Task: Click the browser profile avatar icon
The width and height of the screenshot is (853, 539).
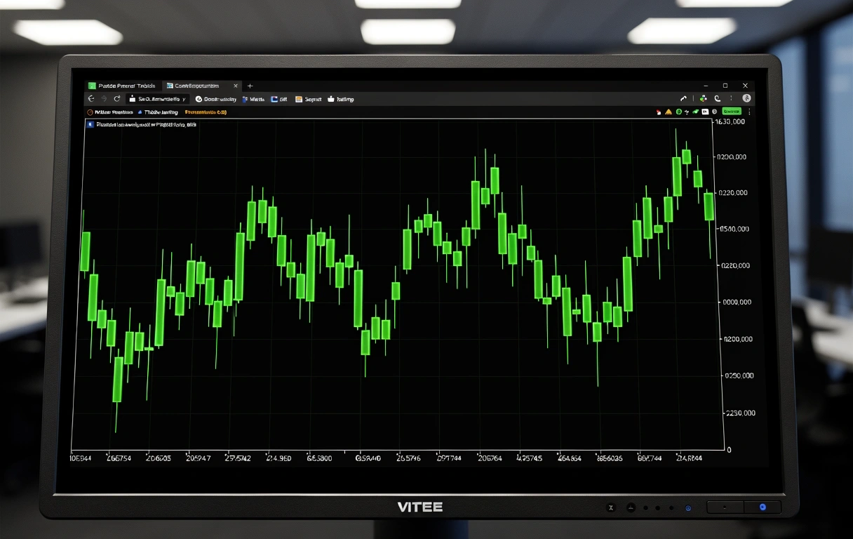Action: (746, 98)
